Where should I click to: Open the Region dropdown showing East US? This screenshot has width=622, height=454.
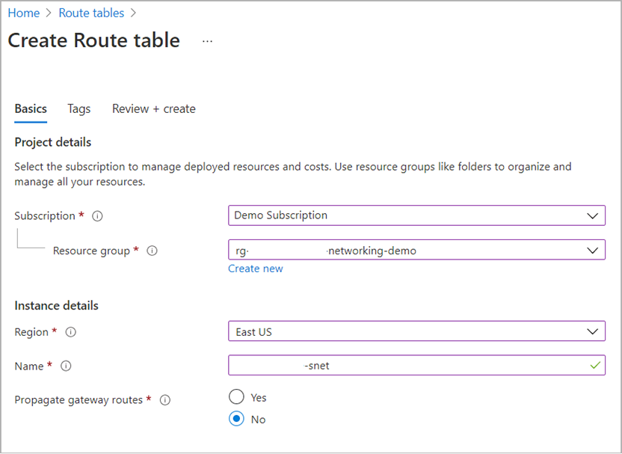click(x=416, y=331)
